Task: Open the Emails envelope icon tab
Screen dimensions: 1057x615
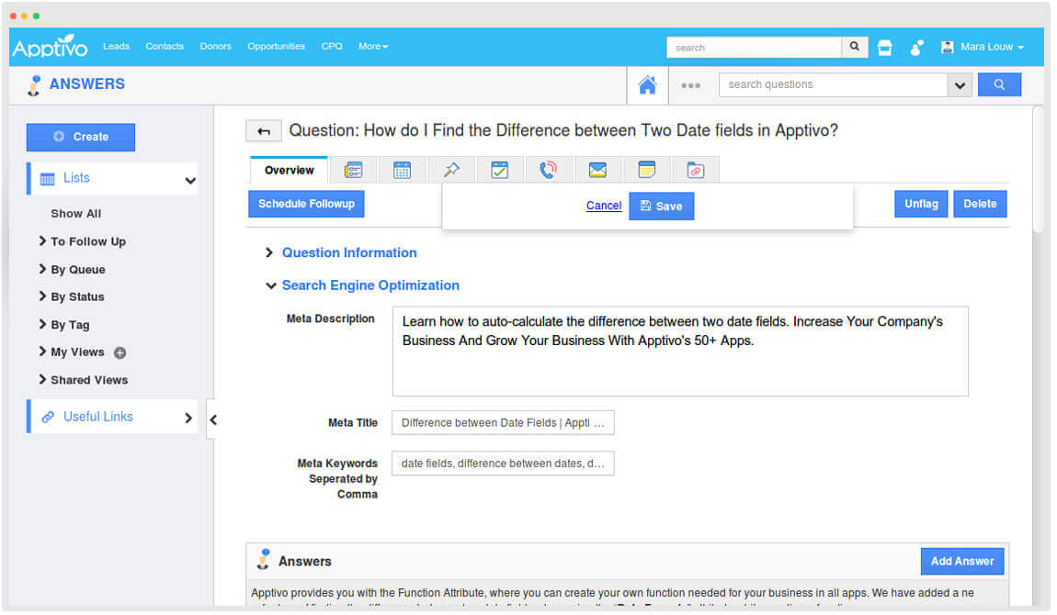Action: tap(597, 170)
